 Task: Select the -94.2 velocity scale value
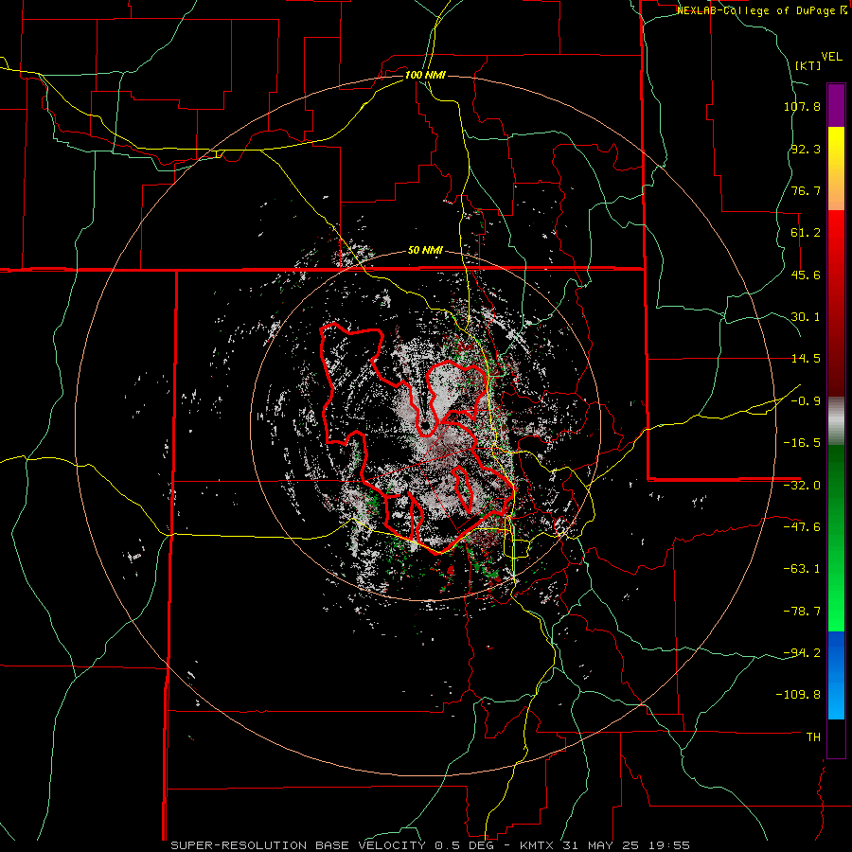click(x=802, y=653)
